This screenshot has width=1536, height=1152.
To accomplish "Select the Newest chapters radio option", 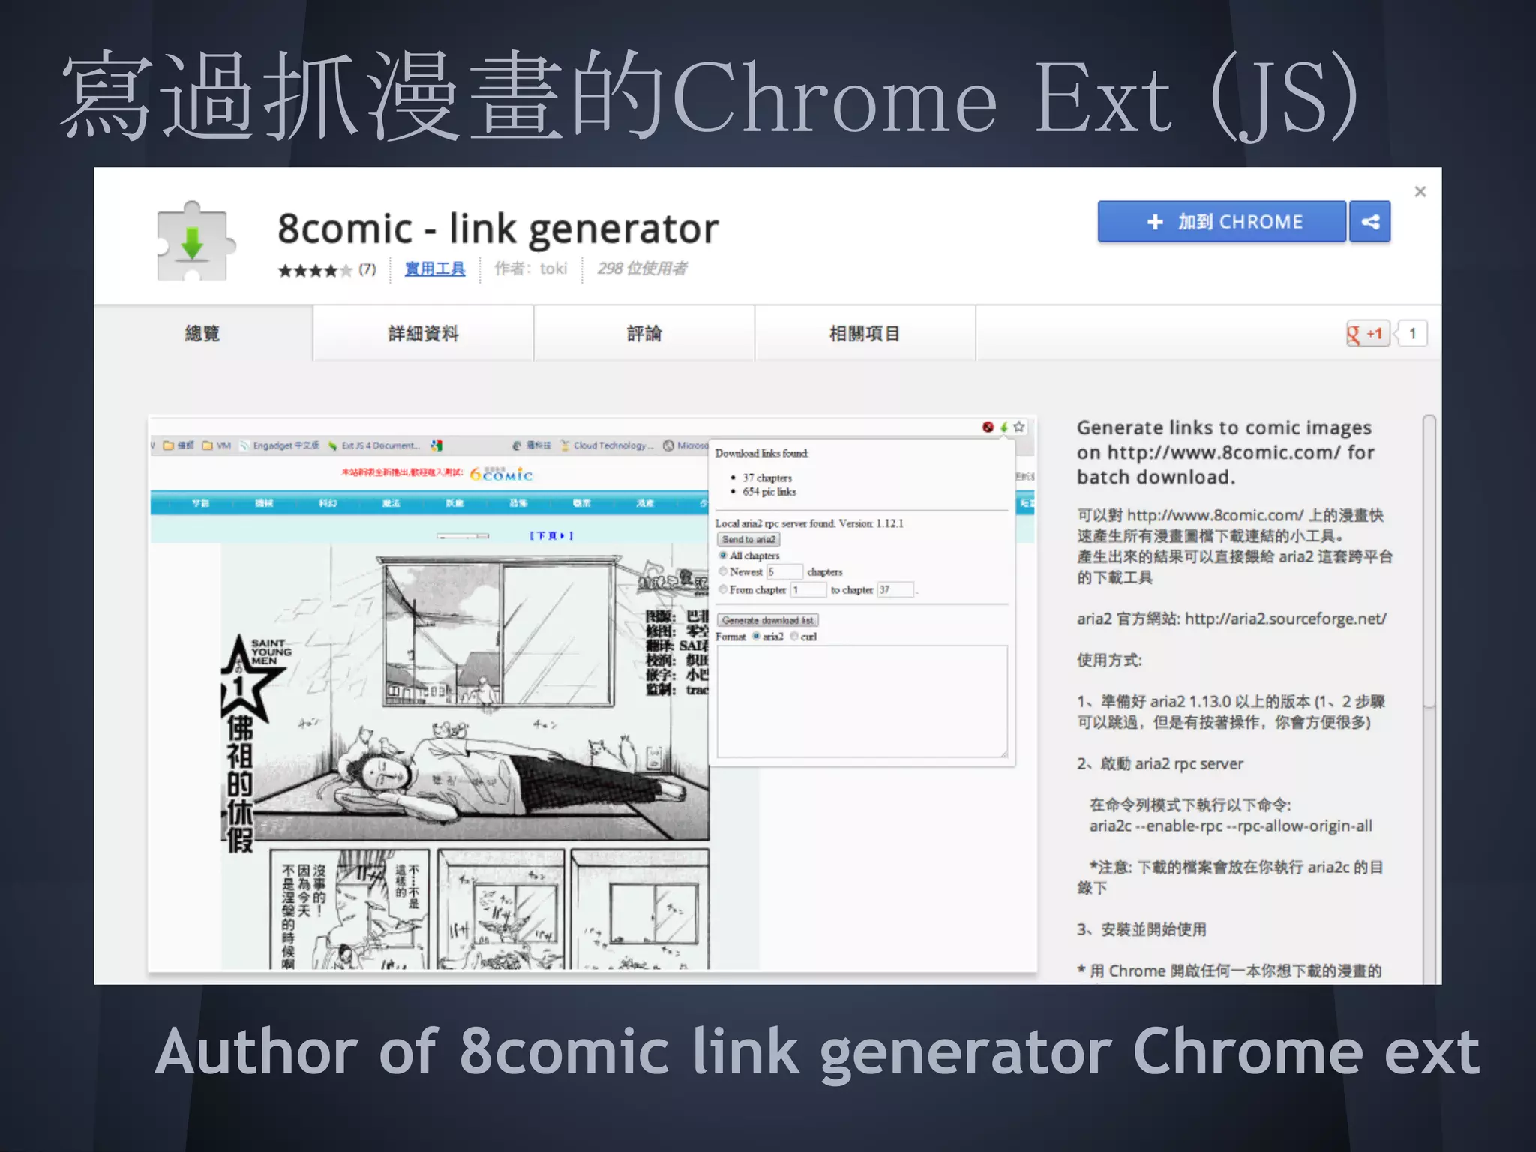I will [723, 571].
